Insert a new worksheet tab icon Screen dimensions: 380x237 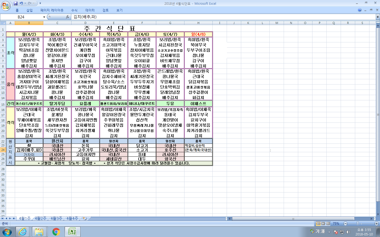pyautogui.click(x=85, y=219)
